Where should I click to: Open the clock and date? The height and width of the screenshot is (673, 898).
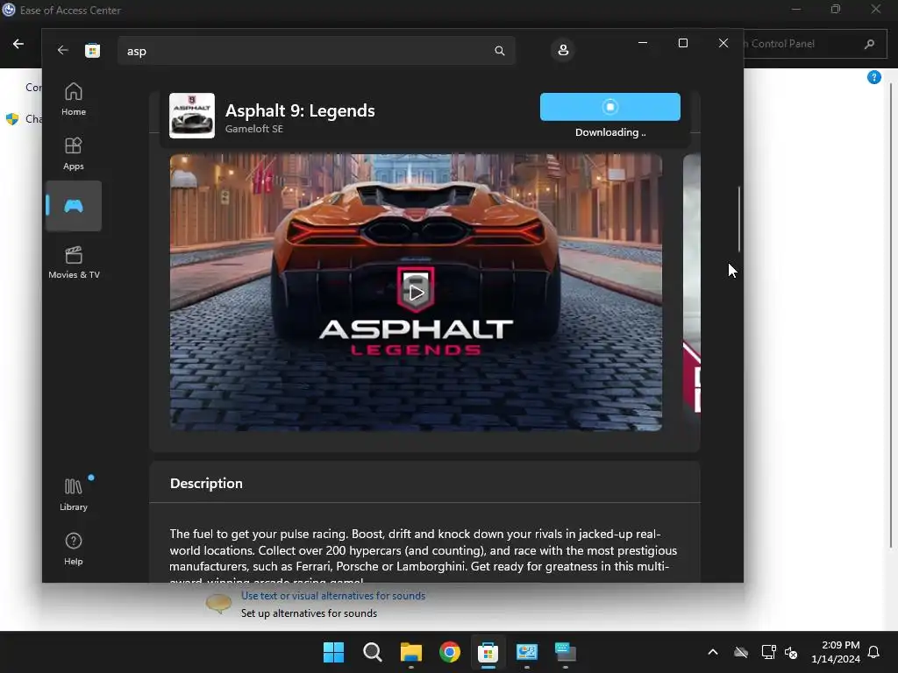pos(835,652)
